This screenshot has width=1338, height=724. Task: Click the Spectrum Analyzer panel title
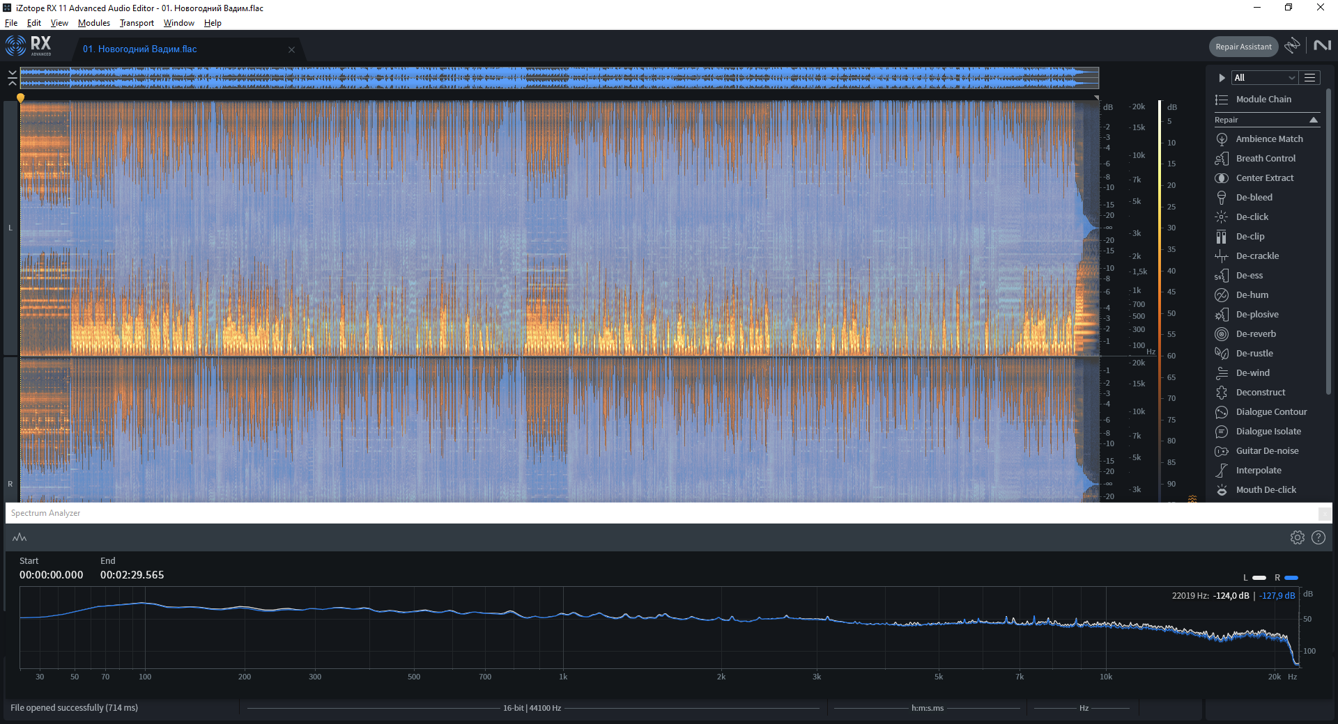tap(46, 513)
